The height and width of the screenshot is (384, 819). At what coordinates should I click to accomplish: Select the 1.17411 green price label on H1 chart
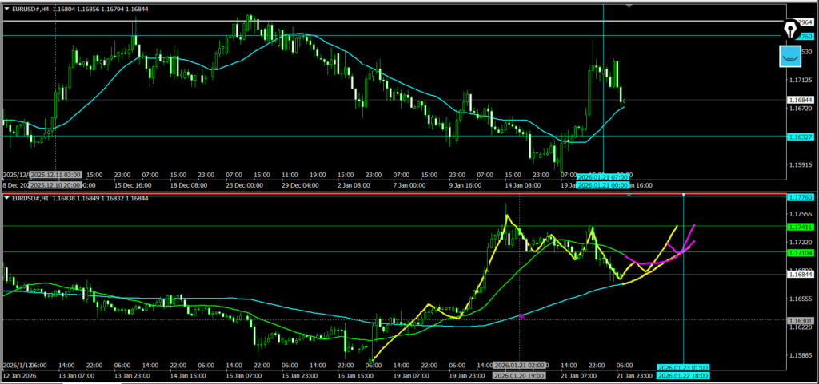[x=801, y=227]
